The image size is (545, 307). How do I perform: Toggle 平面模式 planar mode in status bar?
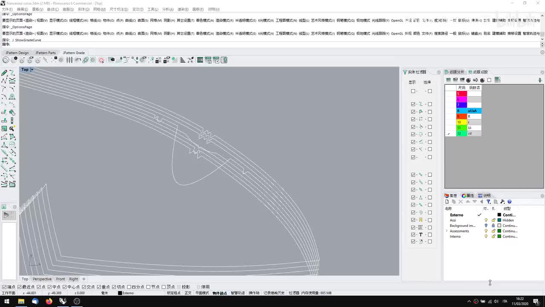coord(202,293)
